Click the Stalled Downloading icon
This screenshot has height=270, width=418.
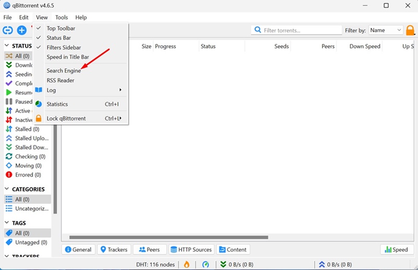9,147
